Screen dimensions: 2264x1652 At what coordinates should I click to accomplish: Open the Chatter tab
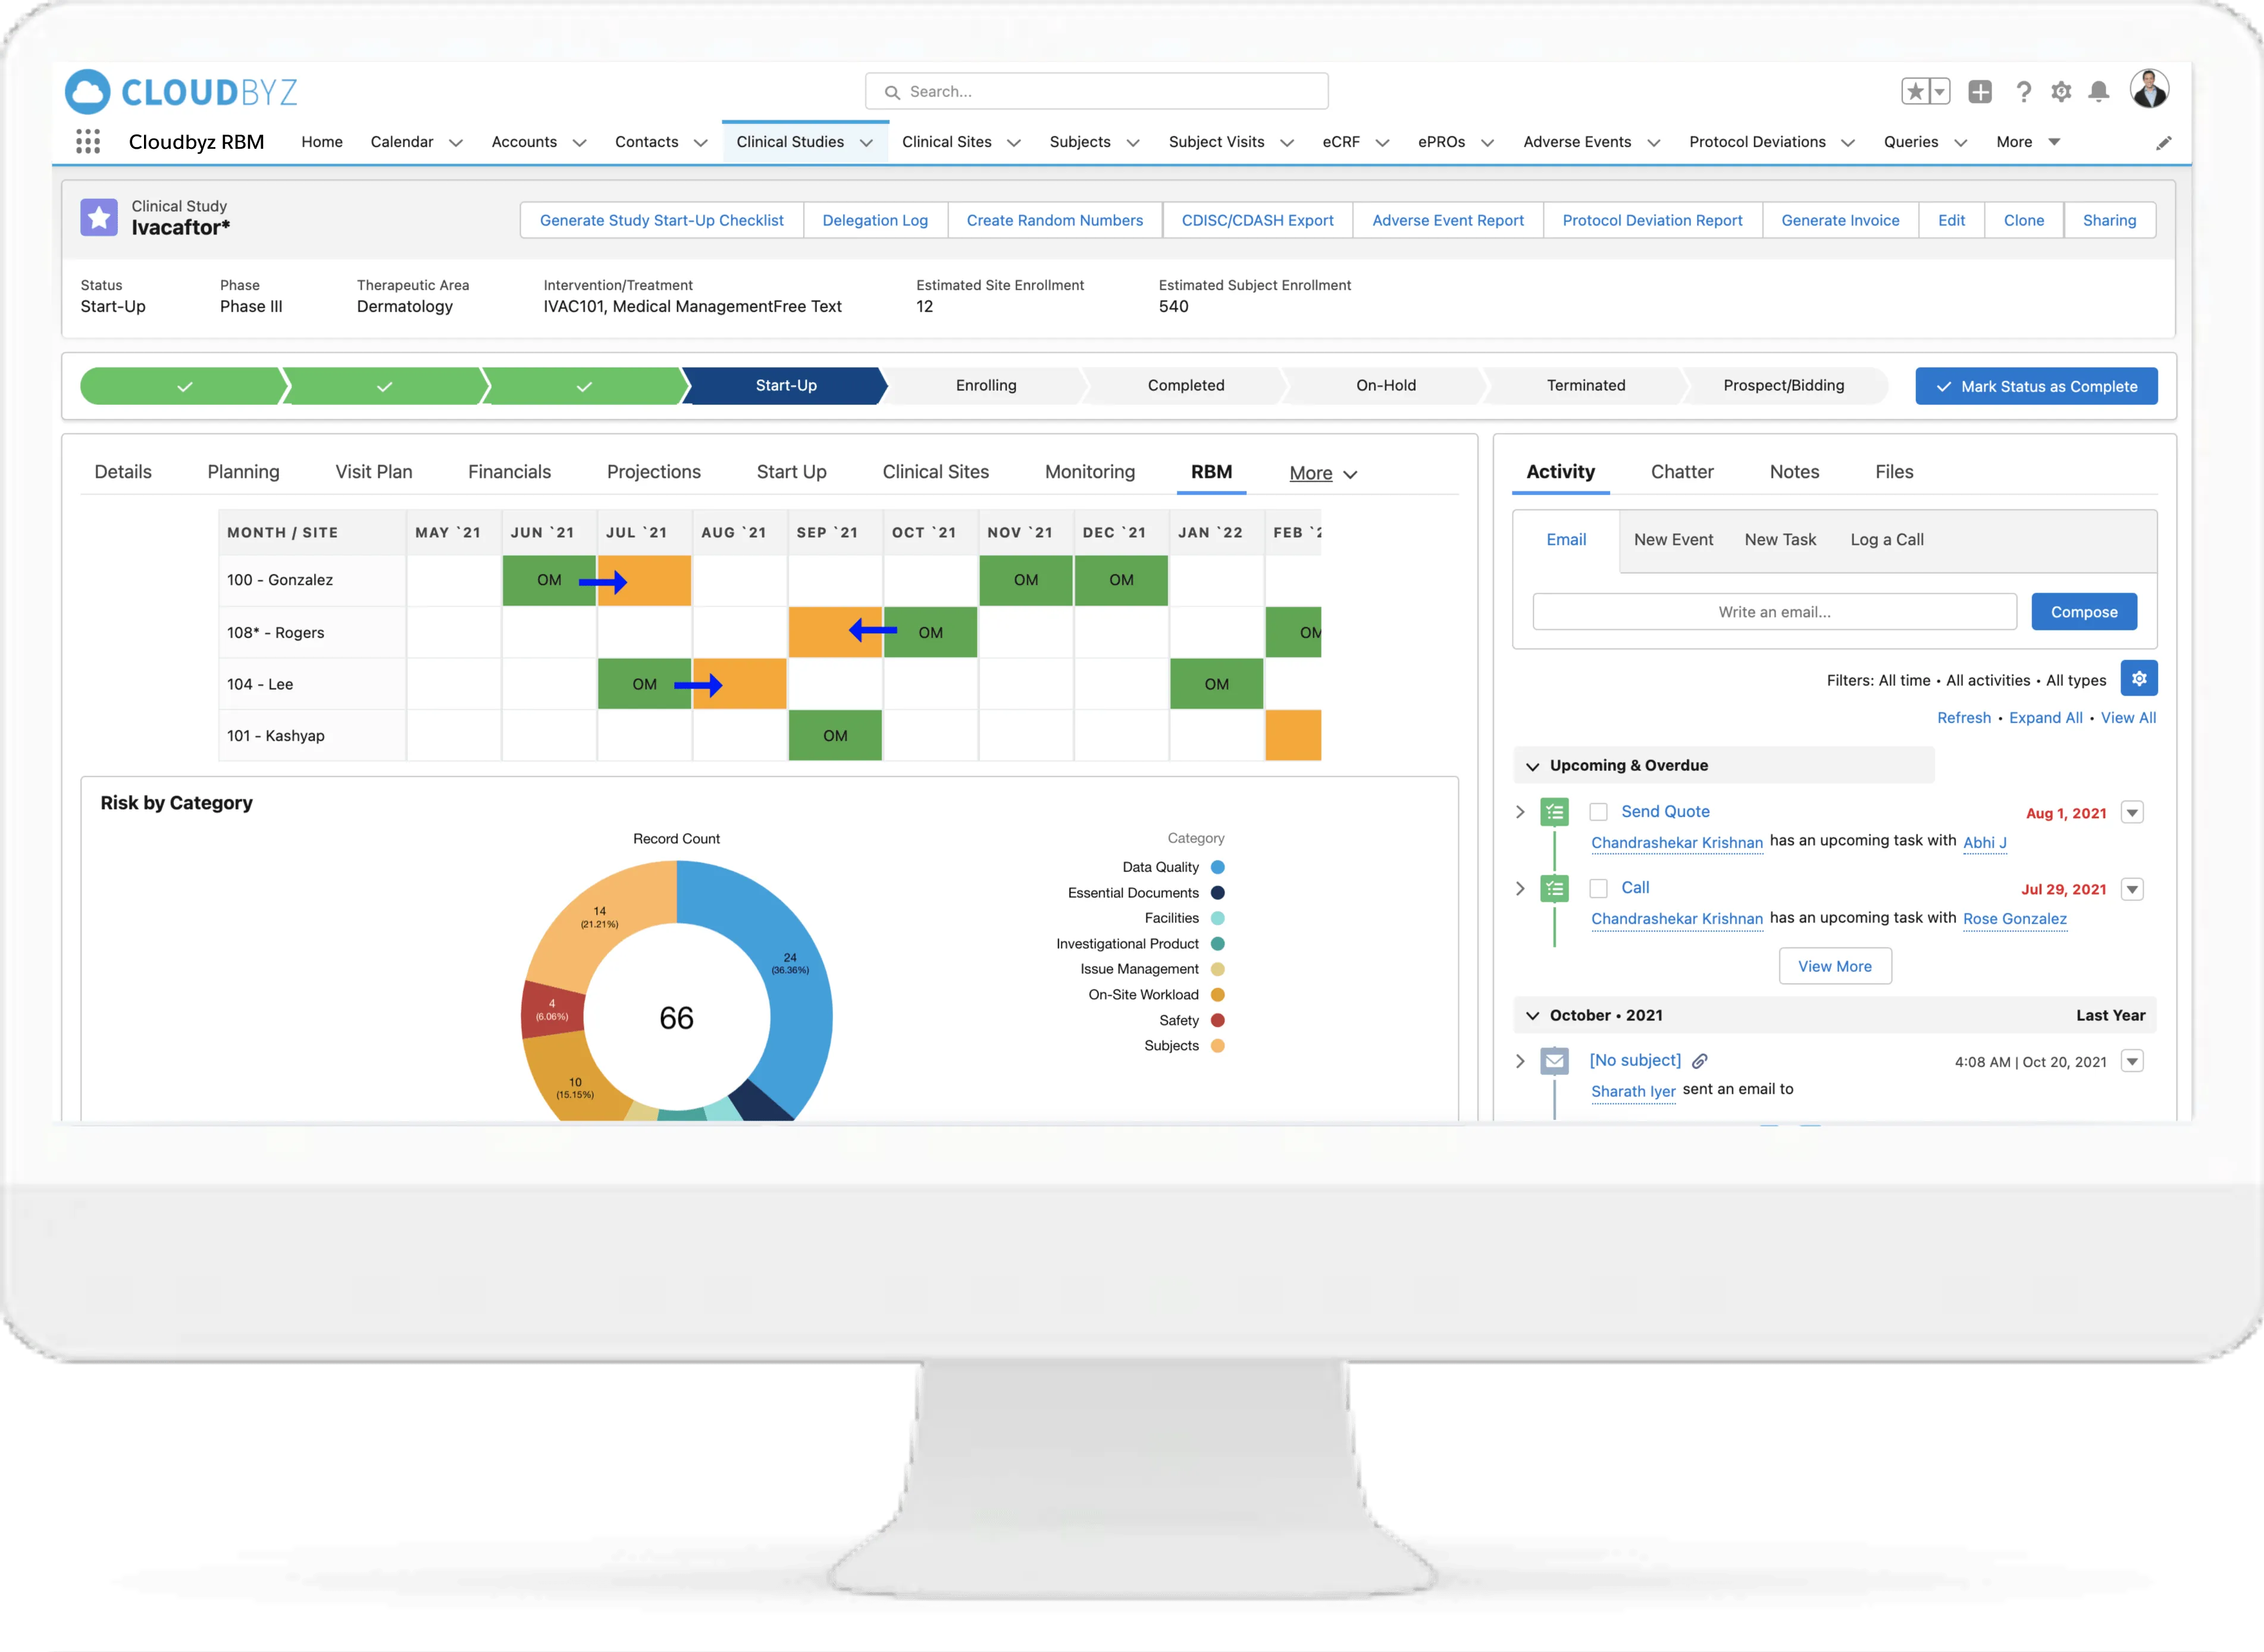1681,472
